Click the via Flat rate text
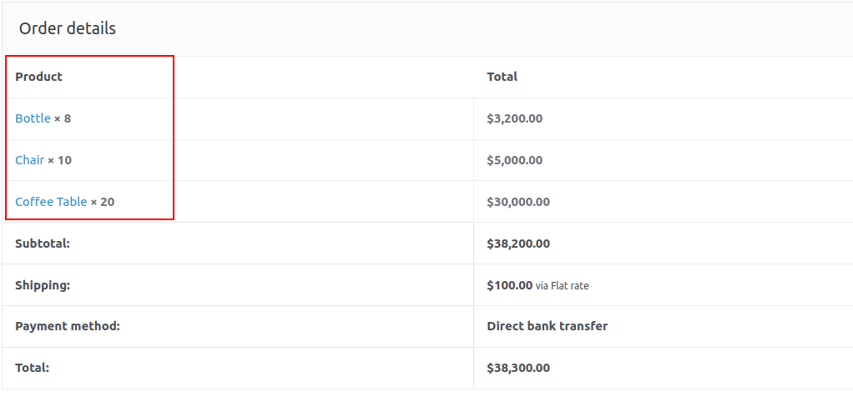The image size is (853, 397). point(563,286)
